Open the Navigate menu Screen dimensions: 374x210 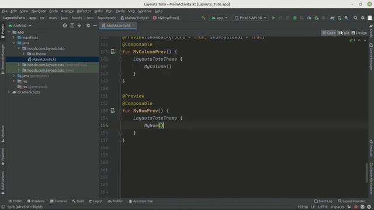[39, 11]
